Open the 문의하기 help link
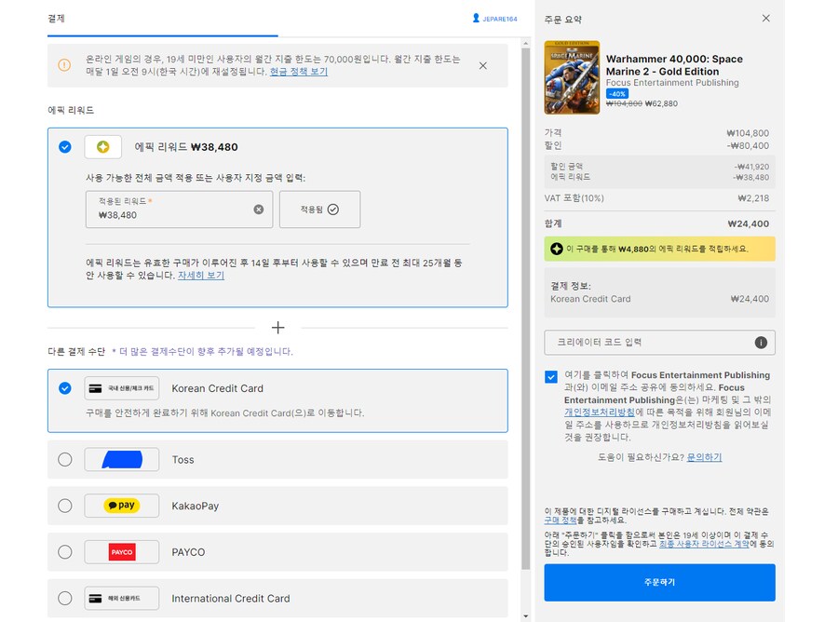The height and width of the screenshot is (622, 838). pos(705,457)
